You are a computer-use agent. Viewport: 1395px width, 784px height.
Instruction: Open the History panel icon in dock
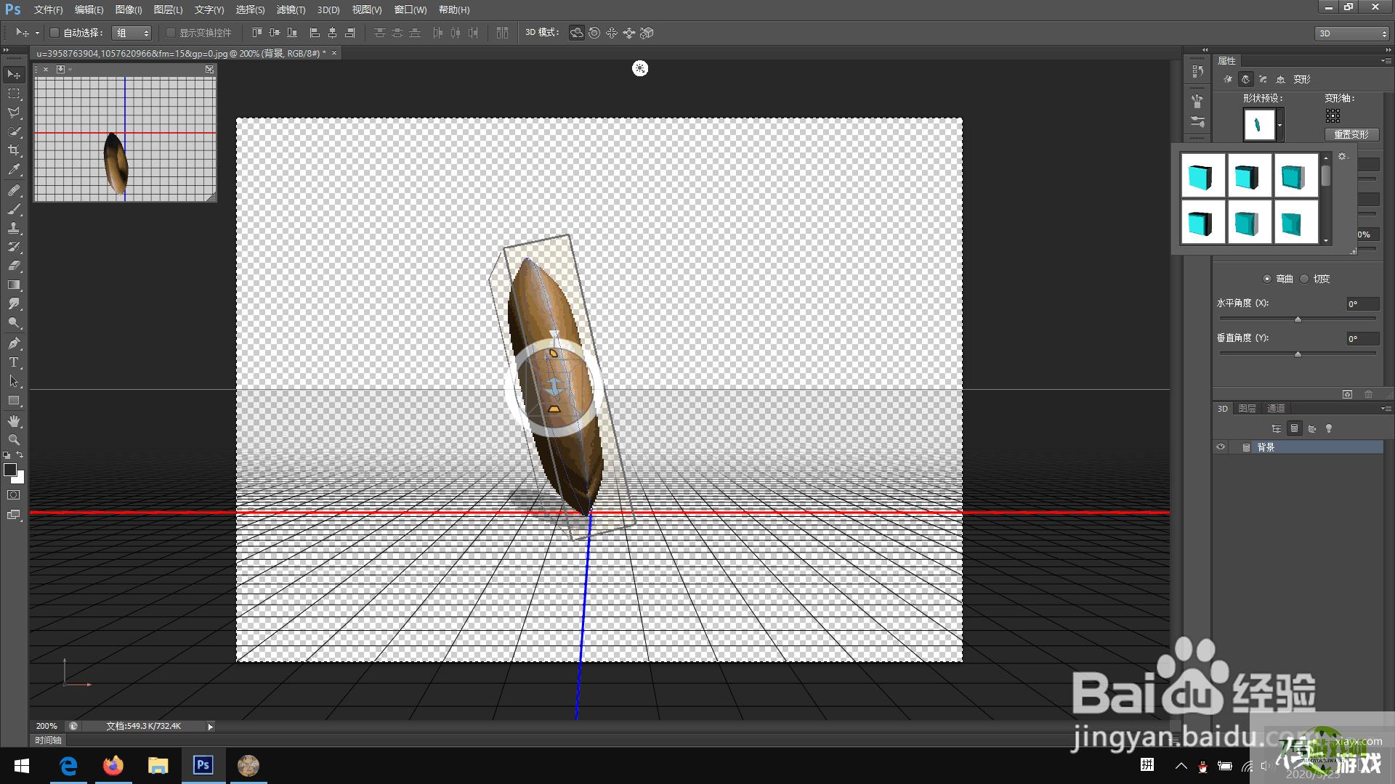click(x=1197, y=71)
